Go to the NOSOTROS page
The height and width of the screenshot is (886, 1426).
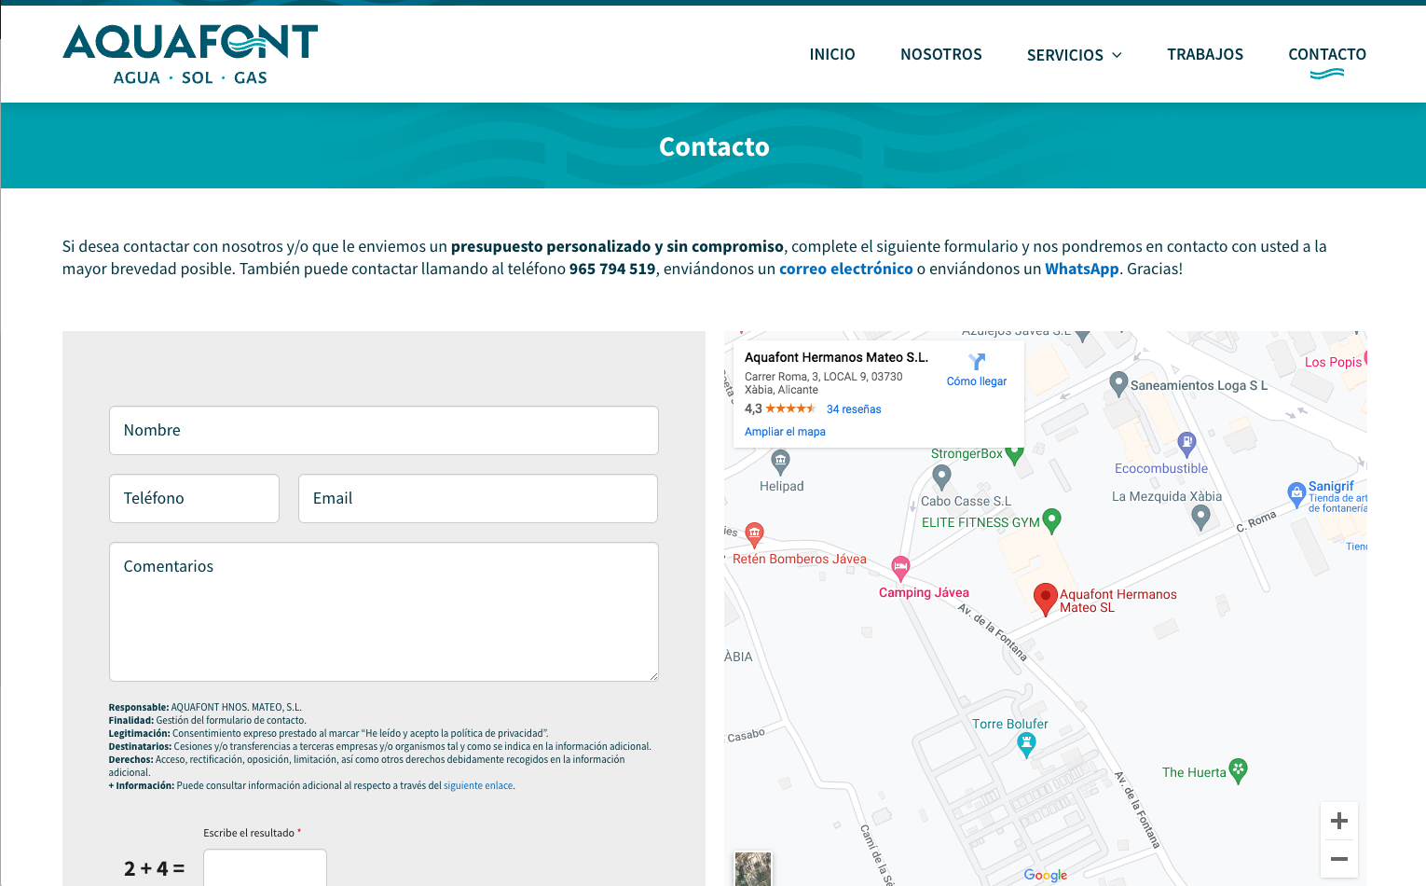click(x=941, y=55)
